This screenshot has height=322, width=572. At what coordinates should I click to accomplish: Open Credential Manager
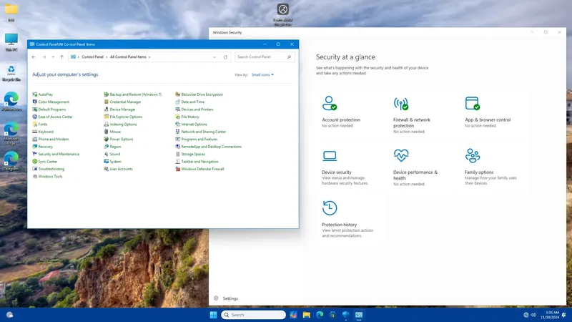pos(125,102)
